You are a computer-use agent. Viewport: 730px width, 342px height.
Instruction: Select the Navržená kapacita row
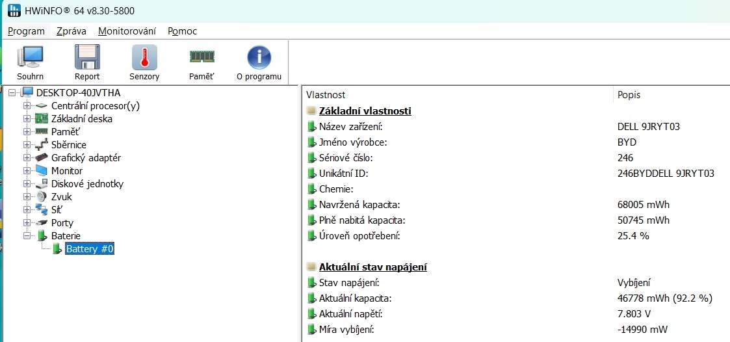359,205
